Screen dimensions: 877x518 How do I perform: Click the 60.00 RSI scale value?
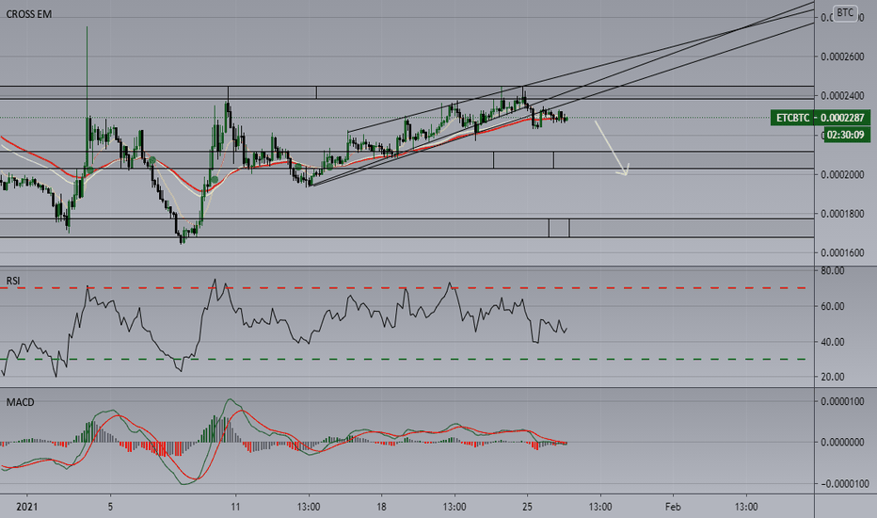click(x=832, y=306)
